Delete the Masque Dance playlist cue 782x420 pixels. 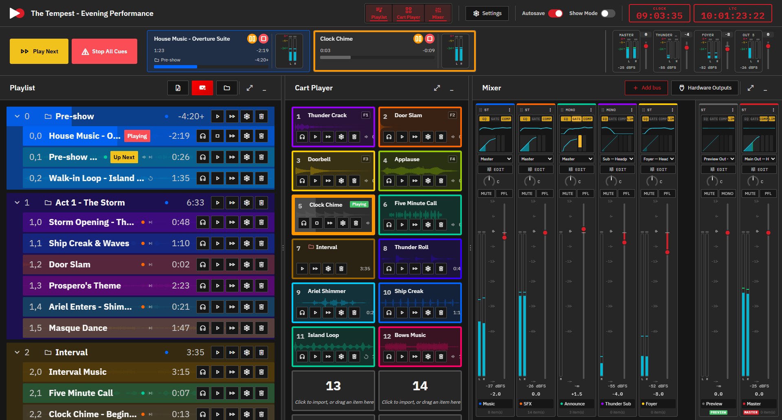pyautogui.click(x=261, y=328)
